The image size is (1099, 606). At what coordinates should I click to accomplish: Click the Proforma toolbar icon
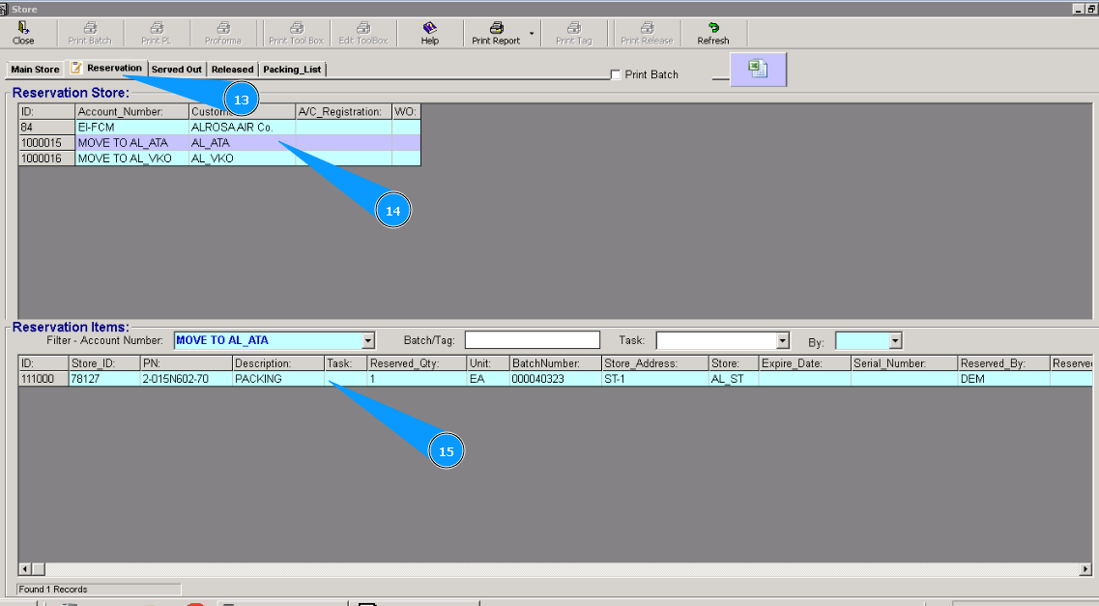tap(223, 33)
